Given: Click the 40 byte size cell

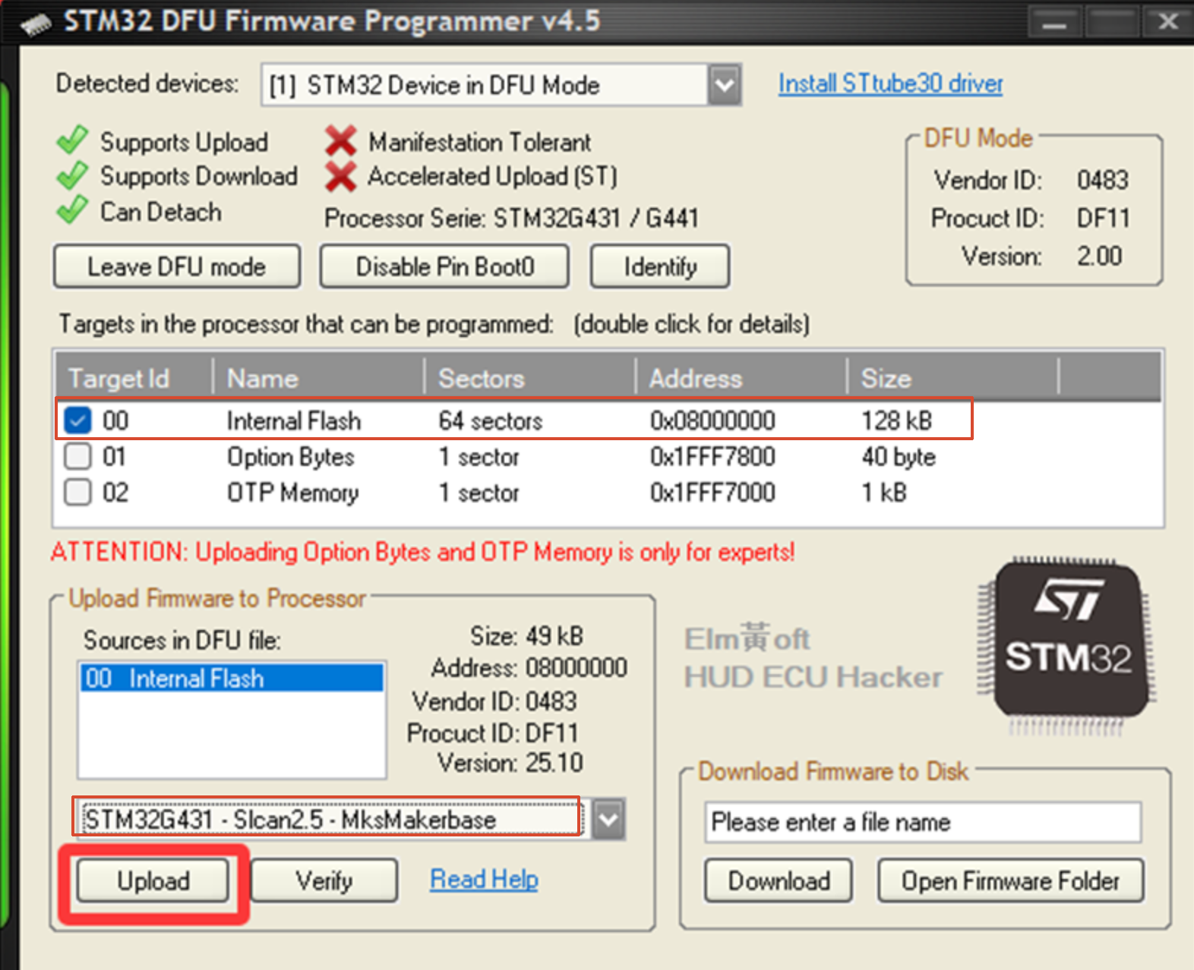Looking at the screenshot, I should click(x=899, y=457).
